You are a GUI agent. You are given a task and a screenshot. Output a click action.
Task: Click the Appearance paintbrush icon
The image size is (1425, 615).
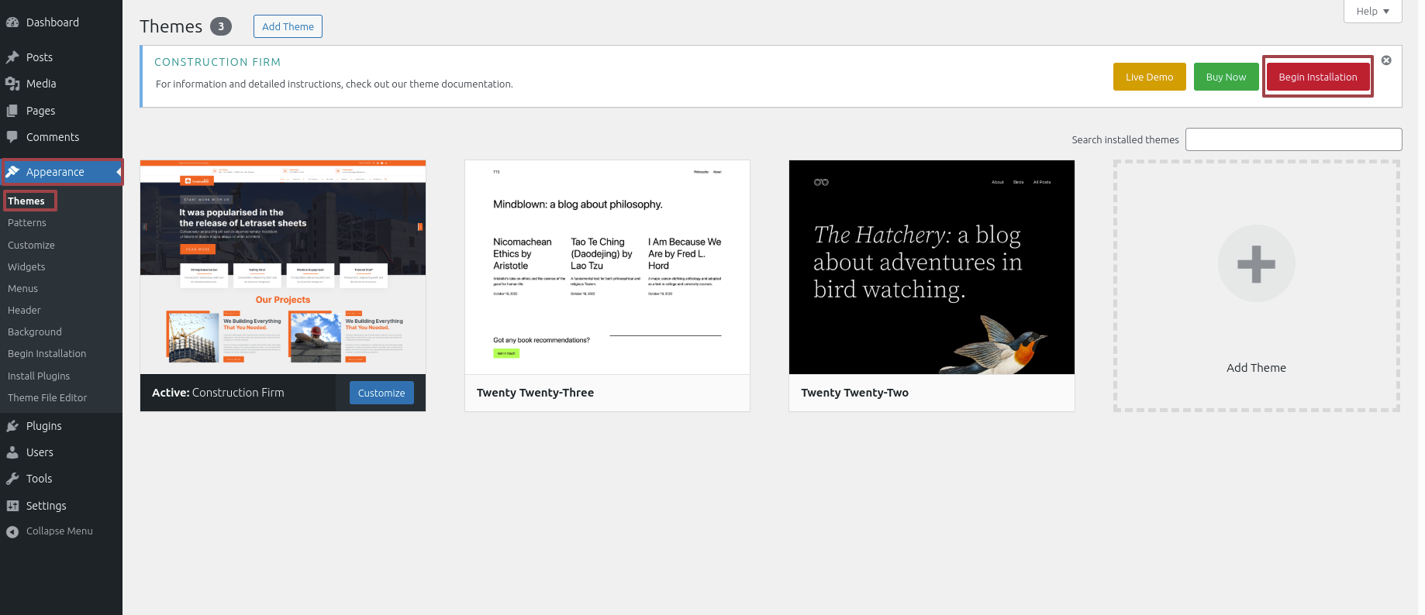[x=12, y=172]
